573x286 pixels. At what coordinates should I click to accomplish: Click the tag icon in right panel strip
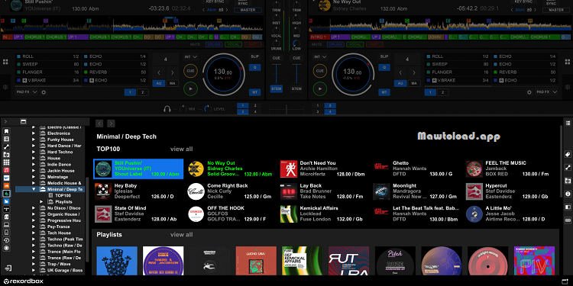point(568,154)
